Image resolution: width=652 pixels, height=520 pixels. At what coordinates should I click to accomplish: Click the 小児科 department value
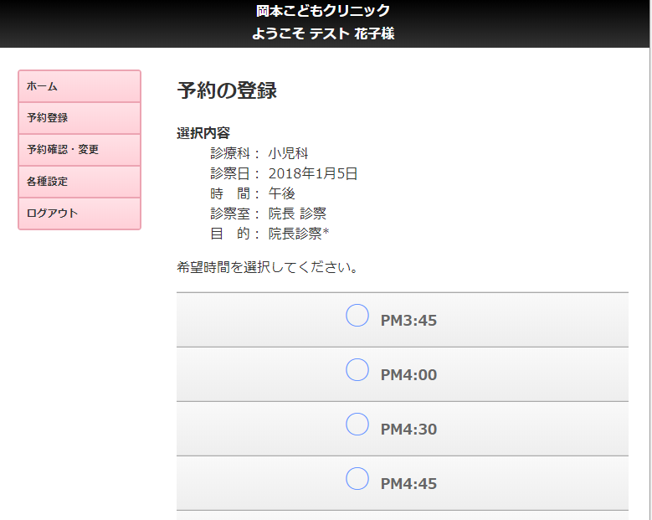pos(289,153)
